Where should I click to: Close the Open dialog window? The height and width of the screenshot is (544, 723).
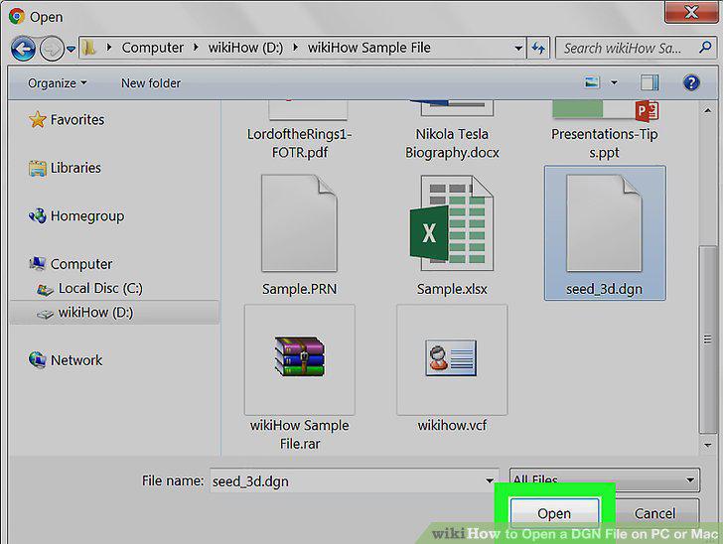coord(691,12)
